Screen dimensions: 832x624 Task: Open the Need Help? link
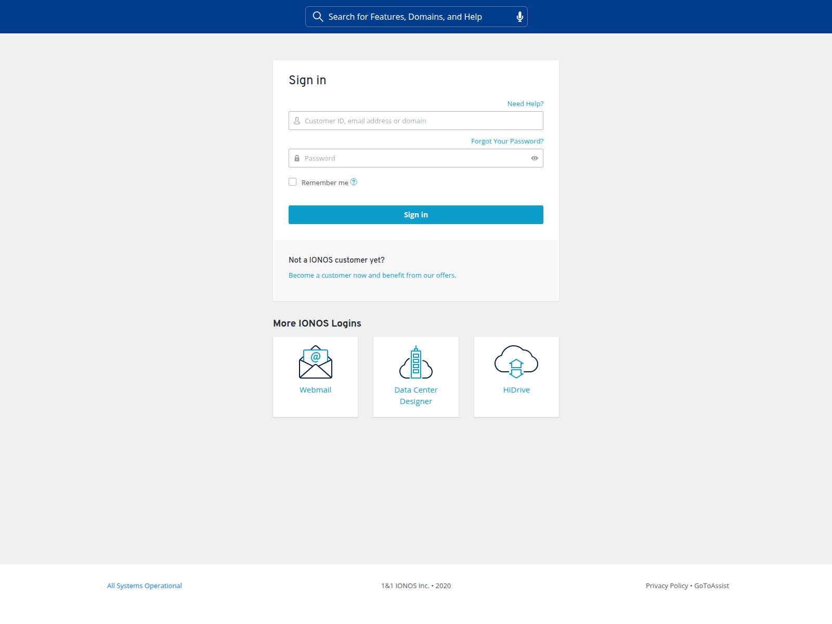[525, 104]
